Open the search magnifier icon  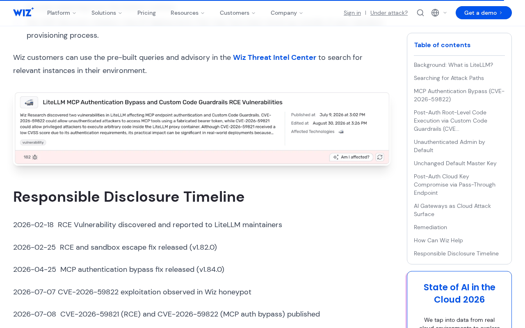tap(420, 13)
